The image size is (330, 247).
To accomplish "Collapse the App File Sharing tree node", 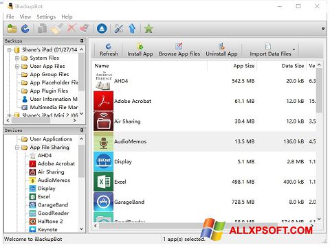I will [17, 148].
